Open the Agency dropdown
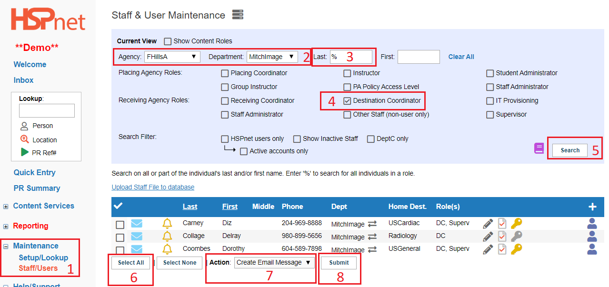This screenshot has width=609, height=287. coord(172,57)
